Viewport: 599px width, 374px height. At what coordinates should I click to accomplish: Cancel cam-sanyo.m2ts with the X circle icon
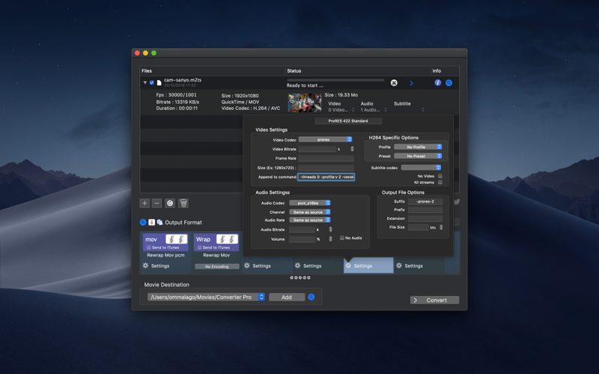[394, 83]
